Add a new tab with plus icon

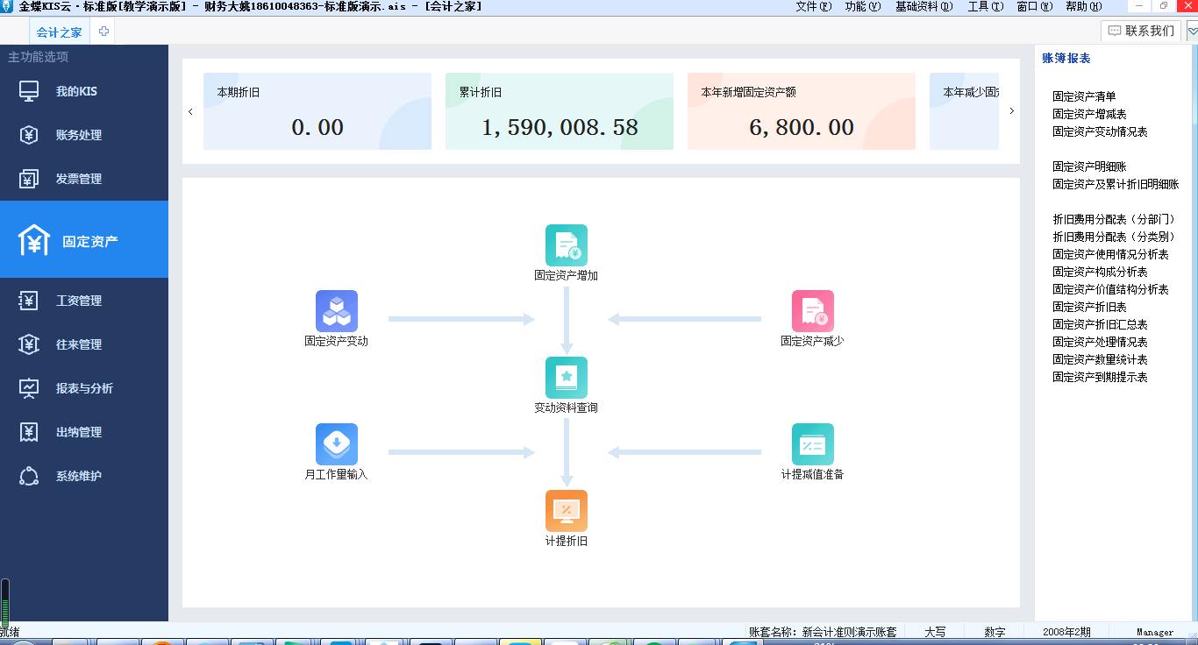[103, 32]
